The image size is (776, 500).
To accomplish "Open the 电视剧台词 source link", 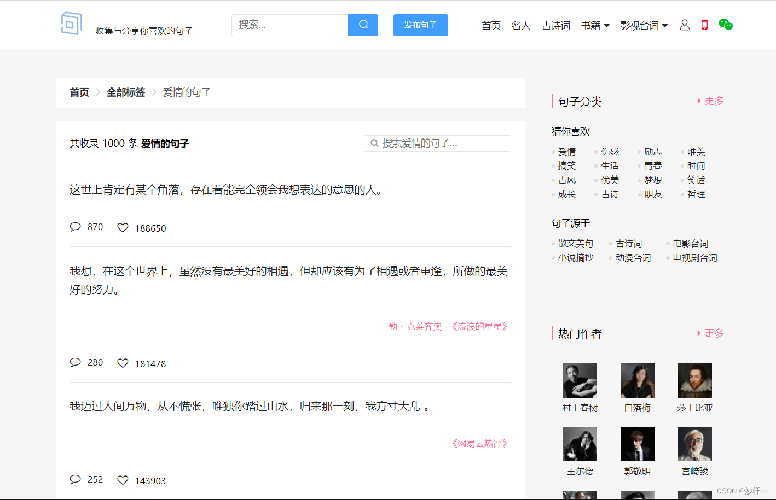I will [695, 257].
